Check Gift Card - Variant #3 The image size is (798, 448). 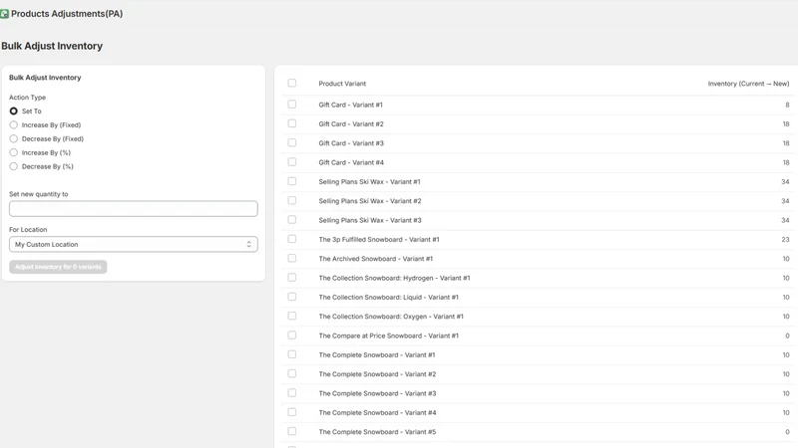(291, 142)
